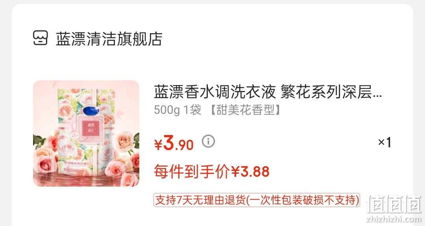The width and height of the screenshot is (425, 226).
Task: Open product title 蓝漂香水调洗衣液
Action: pos(215,92)
